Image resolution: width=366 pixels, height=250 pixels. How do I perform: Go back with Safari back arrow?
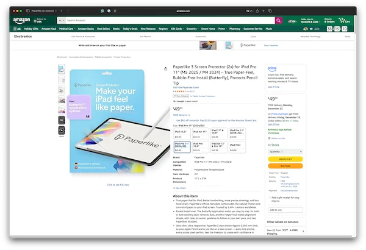(62, 11)
